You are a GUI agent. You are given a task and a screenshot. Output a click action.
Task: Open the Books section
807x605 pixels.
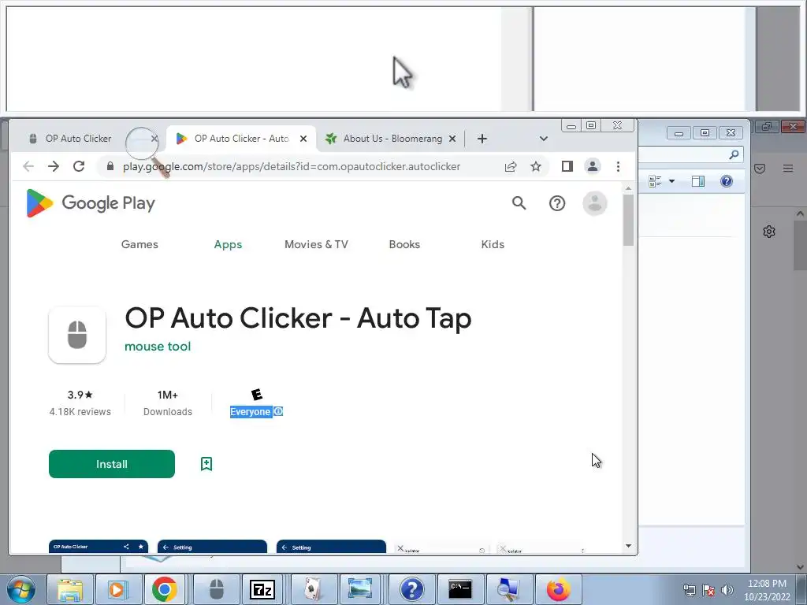(x=404, y=244)
